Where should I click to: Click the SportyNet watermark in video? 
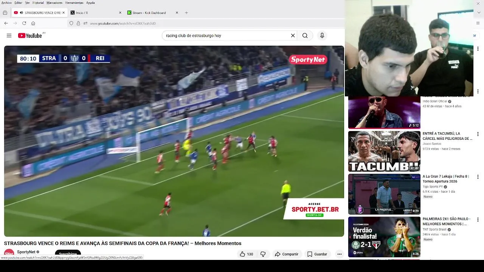click(x=308, y=59)
